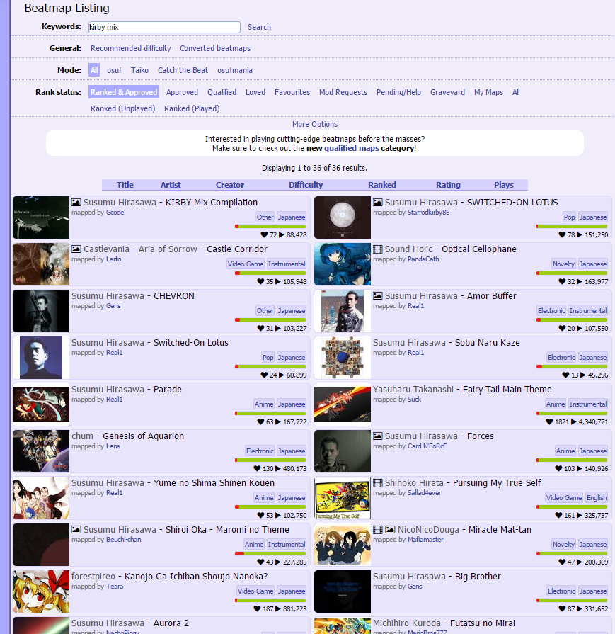The height and width of the screenshot is (634, 615).
Task: Click image icon beside Amor Buffer
Action: click(378, 296)
